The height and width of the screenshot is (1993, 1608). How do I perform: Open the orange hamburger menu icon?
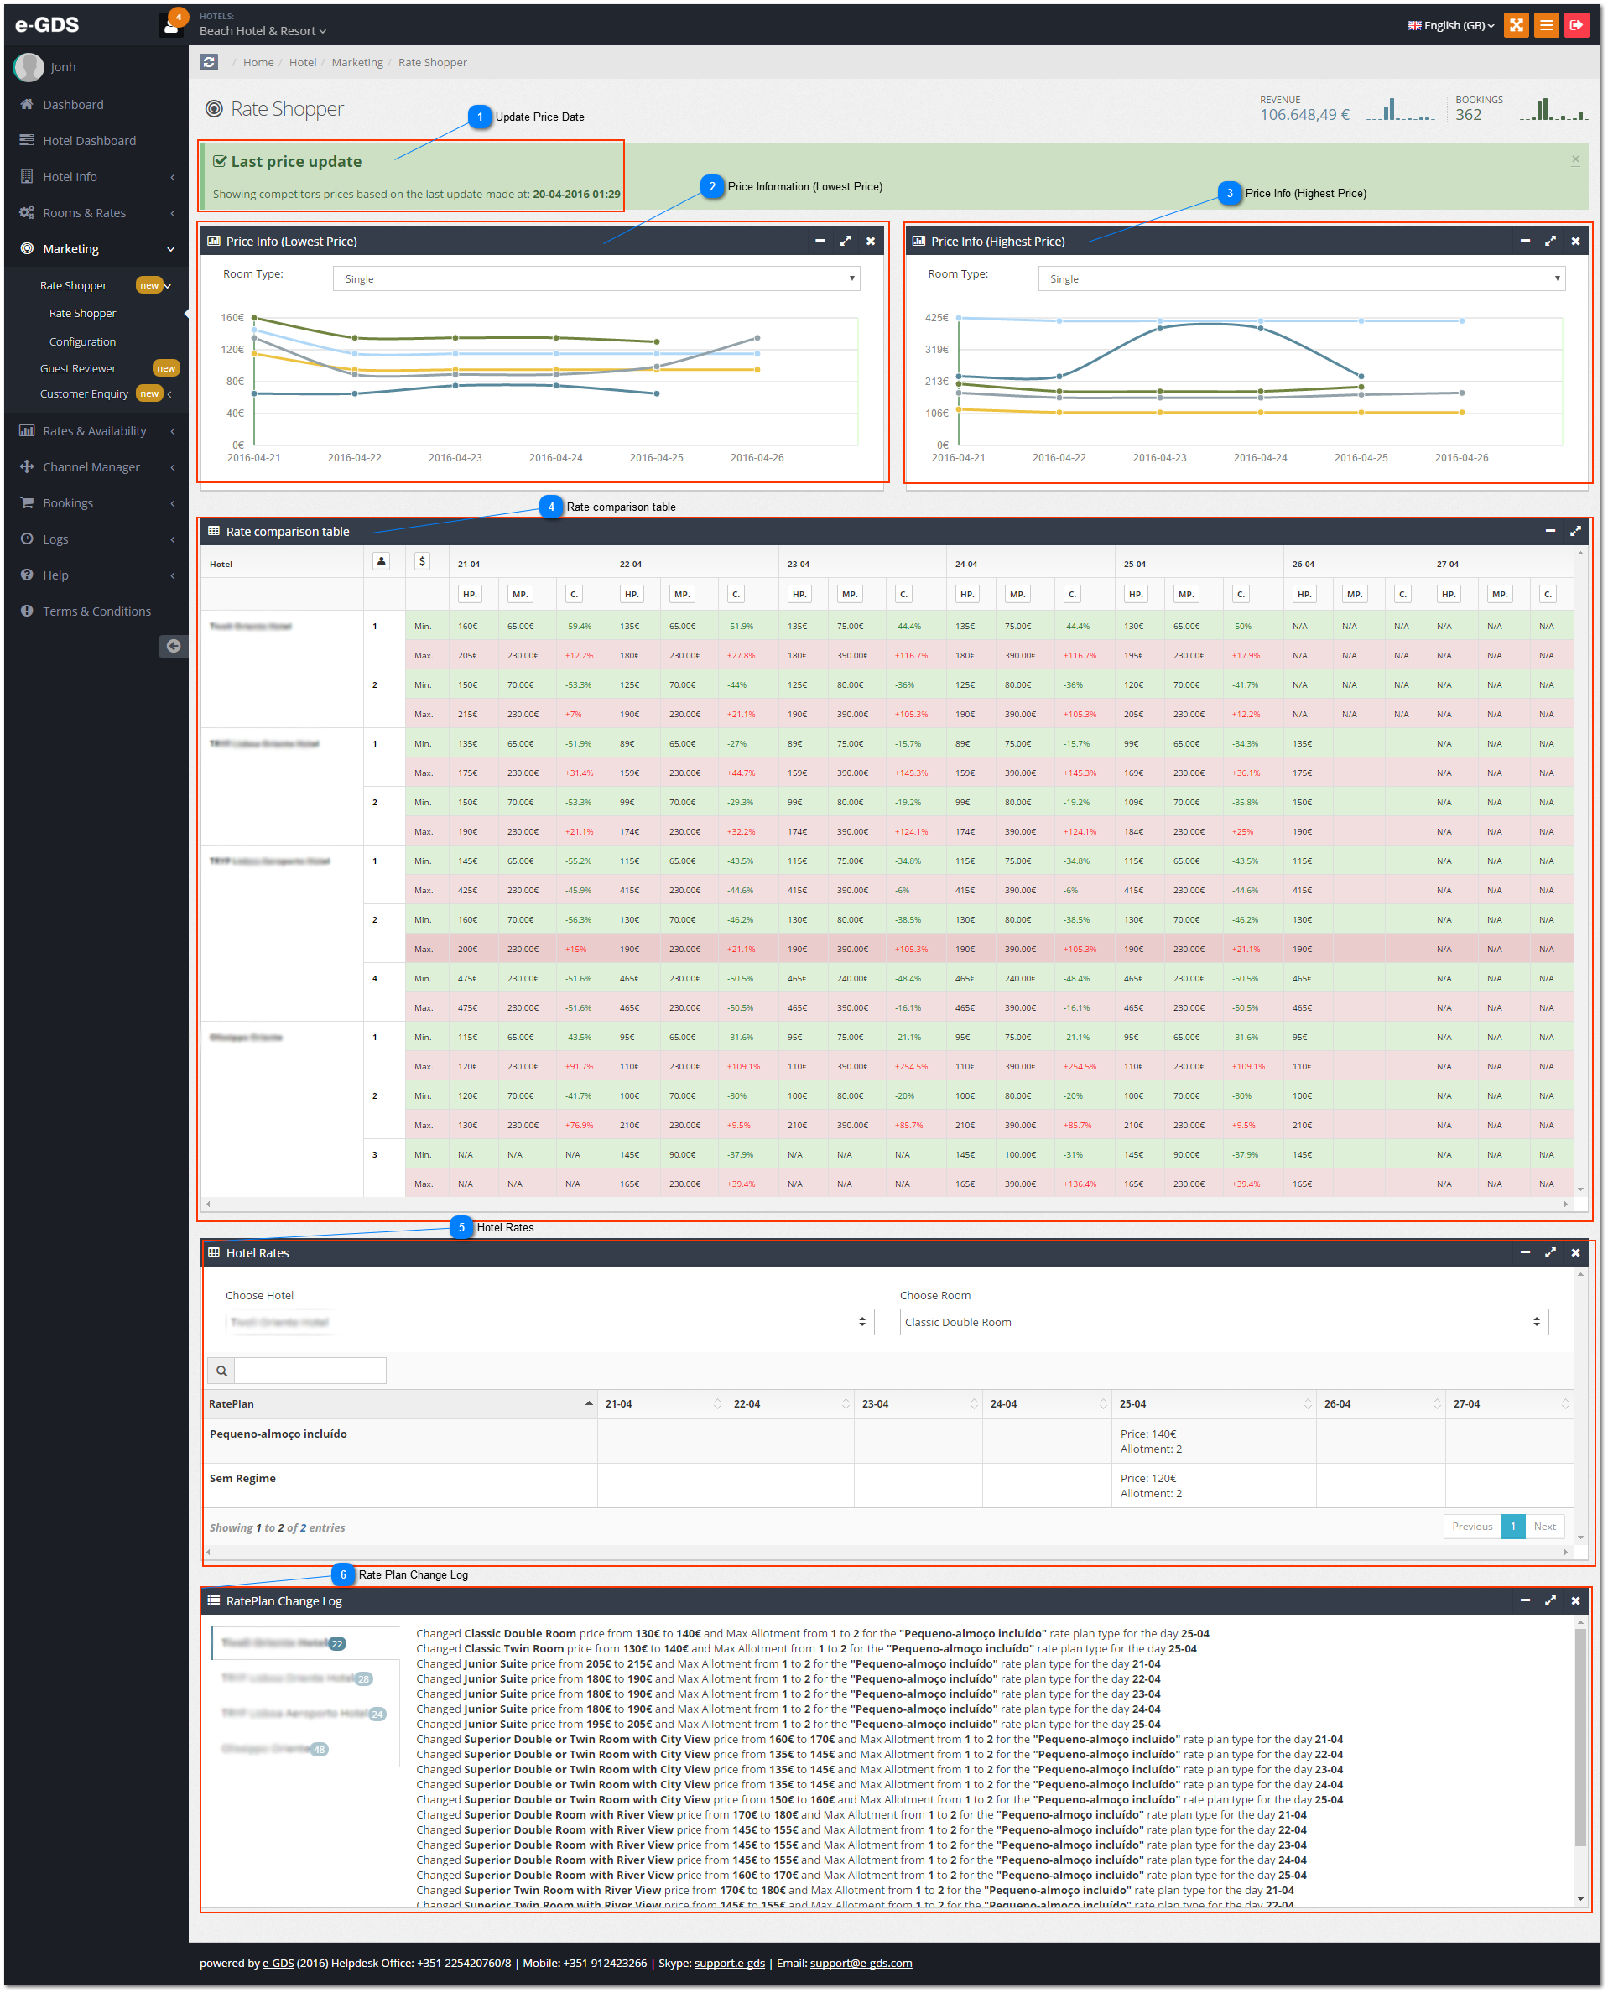click(x=1546, y=25)
